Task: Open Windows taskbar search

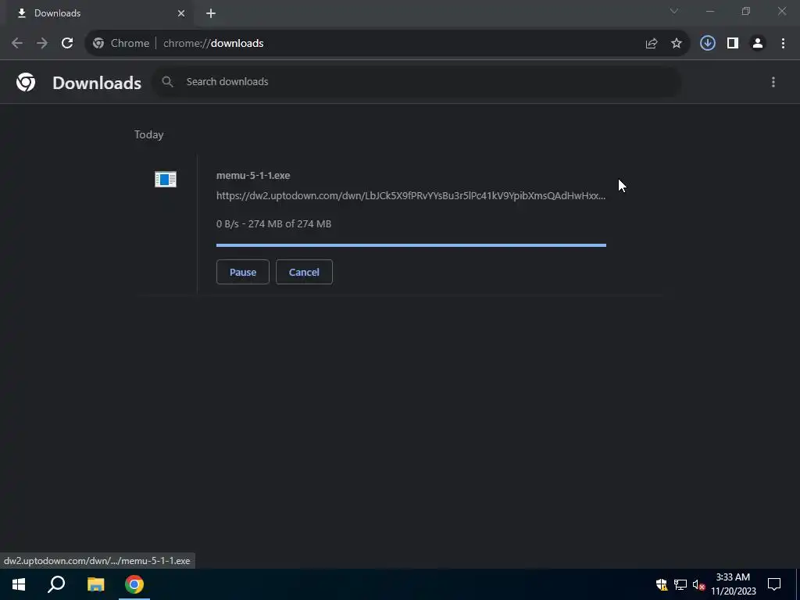Action: [x=56, y=584]
